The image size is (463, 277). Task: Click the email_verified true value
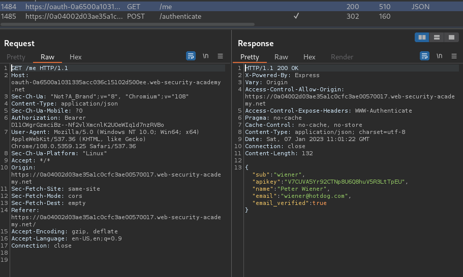coord(320,203)
